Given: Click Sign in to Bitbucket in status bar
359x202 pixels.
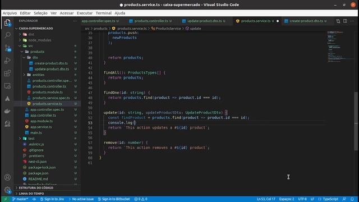Looking at the screenshot, I should click(114, 199).
